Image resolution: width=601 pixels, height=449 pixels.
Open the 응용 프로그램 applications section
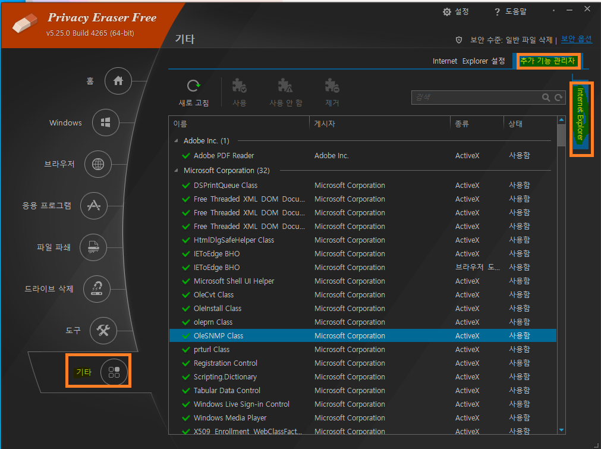[93, 206]
